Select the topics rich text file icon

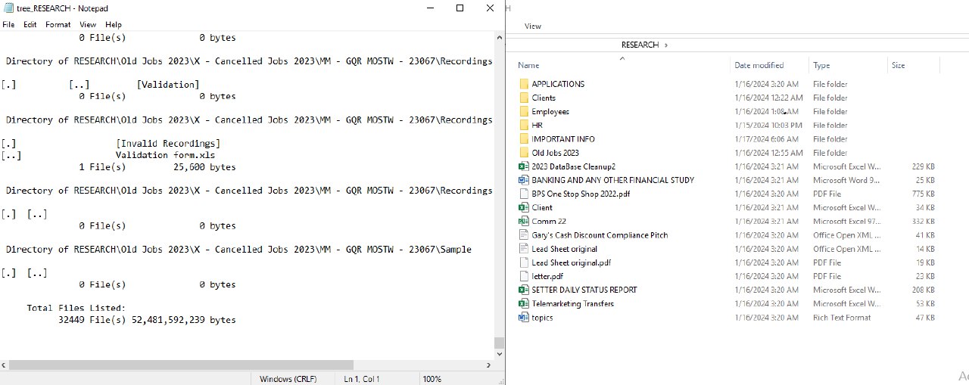pos(523,318)
